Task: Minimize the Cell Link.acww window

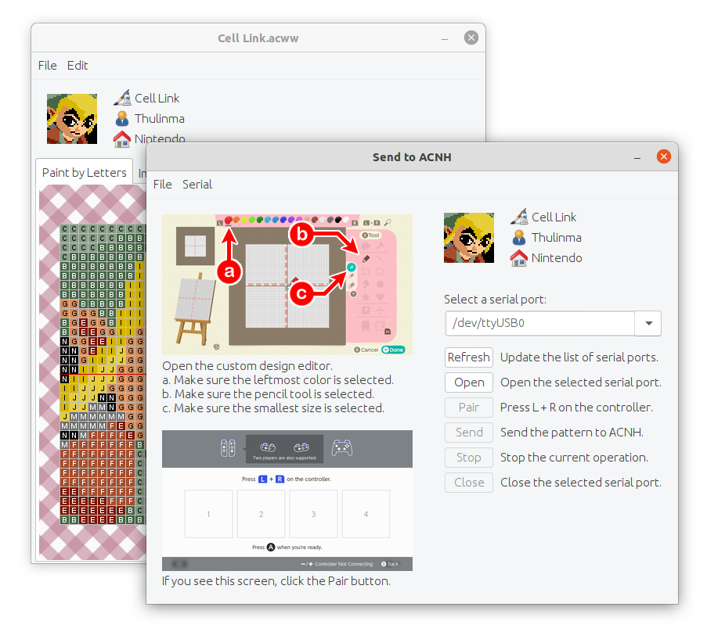Action: pos(445,38)
